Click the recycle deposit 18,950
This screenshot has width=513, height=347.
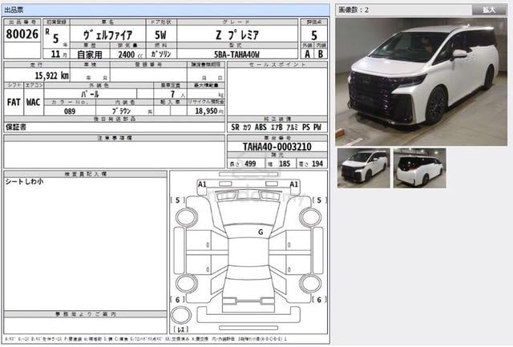206,111
